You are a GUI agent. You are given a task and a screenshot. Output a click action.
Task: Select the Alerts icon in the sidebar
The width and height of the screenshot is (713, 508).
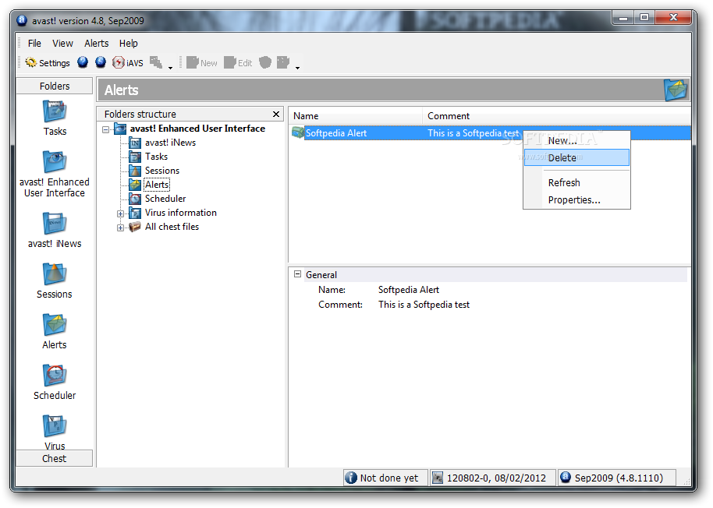click(55, 331)
